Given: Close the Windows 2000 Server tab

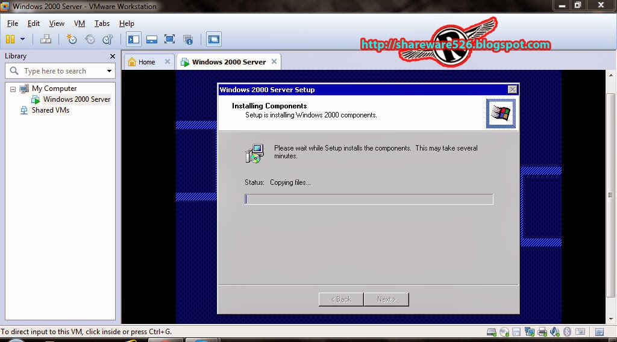Looking at the screenshot, I should coord(274,61).
